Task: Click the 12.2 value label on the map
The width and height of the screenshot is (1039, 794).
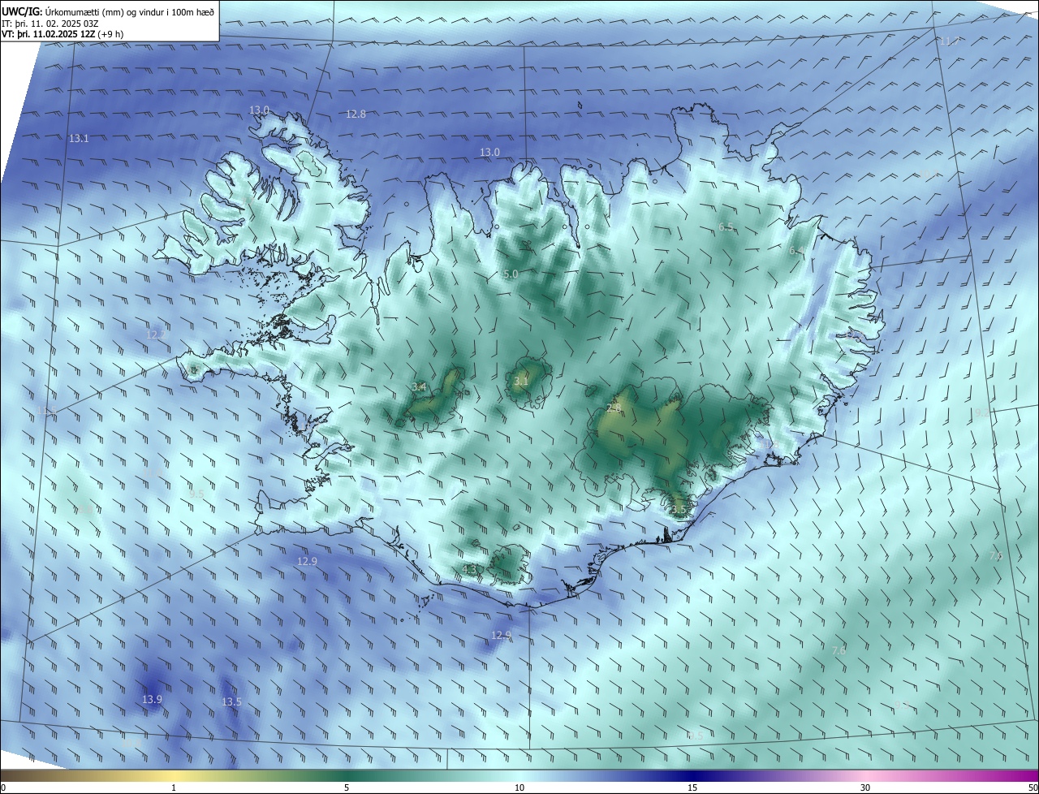Action: 155,334
